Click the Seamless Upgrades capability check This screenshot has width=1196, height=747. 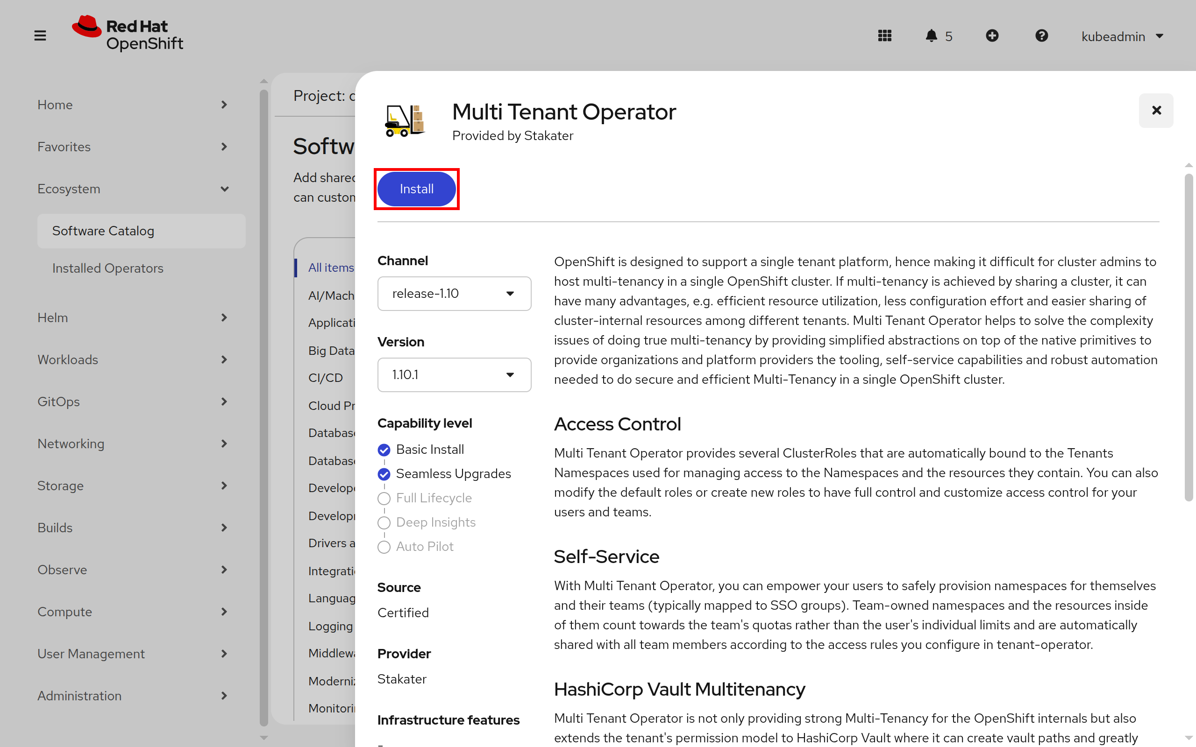coord(384,474)
